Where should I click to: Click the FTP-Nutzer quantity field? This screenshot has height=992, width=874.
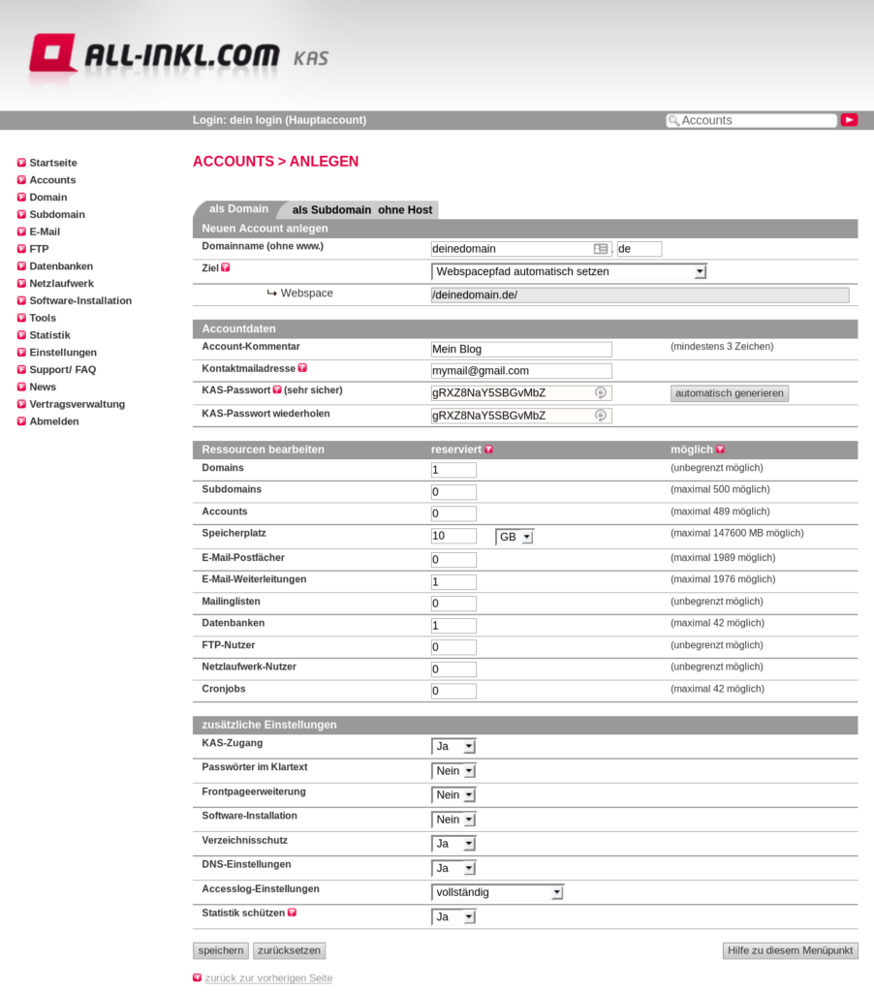click(453, 646)
